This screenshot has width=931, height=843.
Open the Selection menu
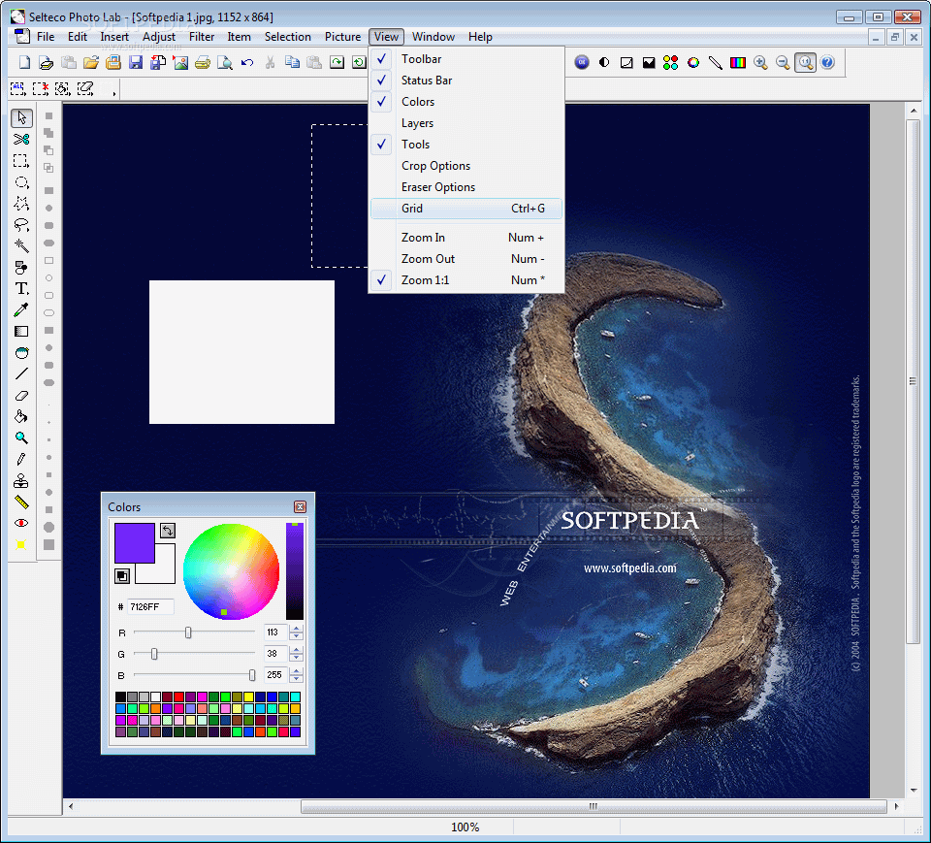(287, 37)
